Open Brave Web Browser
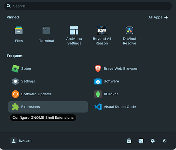Screen dimensions: 176x150 pyautogui.click(x=130, y=68)
